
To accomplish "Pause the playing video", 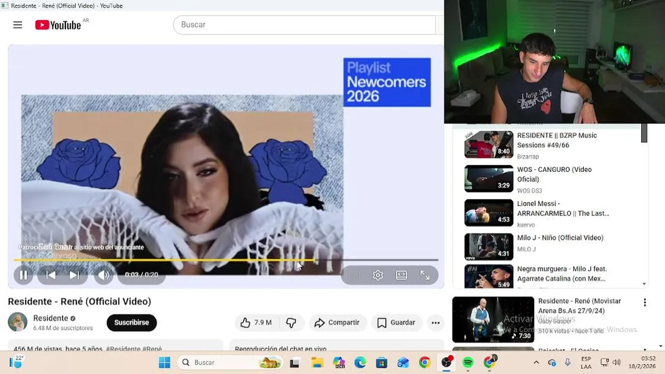I will [23, 275].
